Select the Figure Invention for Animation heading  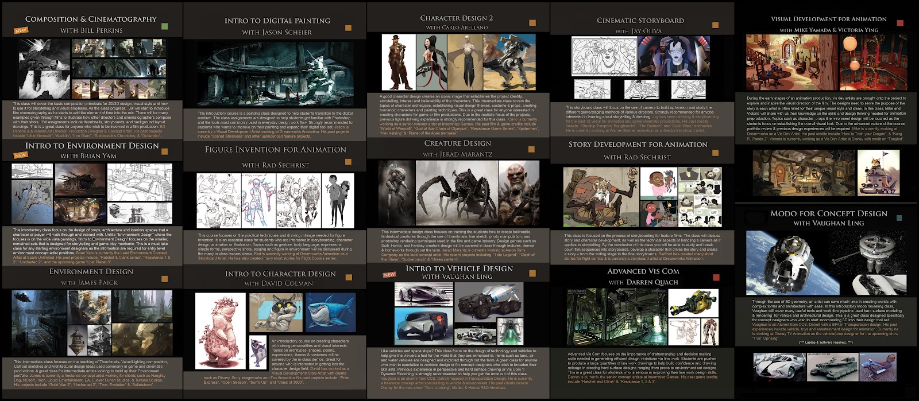(x=276, y=150)
